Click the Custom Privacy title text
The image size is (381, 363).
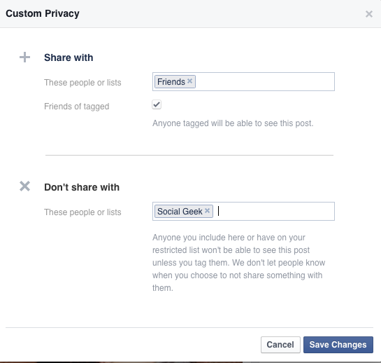(43, 13)
